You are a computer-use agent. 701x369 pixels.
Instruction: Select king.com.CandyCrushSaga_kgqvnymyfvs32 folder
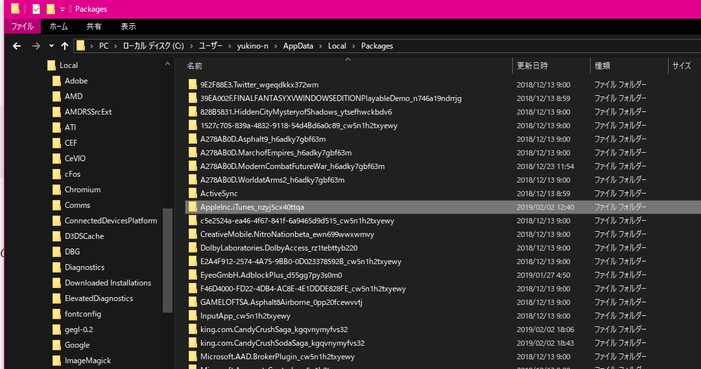[x=274, y=330]
